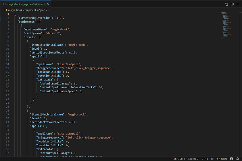Click the magic-book-equipment-v2.json breadcrumb item
The height and width of the screenshot is (161, 242).
[27, 10]
